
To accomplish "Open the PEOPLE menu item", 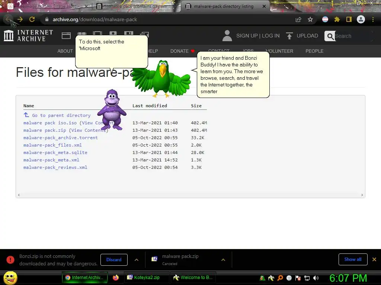I will tap(314, 51).
